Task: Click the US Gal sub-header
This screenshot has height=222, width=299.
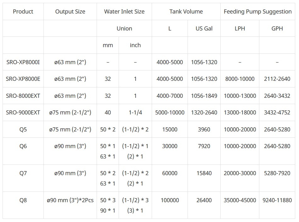Action: coord(204,28)
